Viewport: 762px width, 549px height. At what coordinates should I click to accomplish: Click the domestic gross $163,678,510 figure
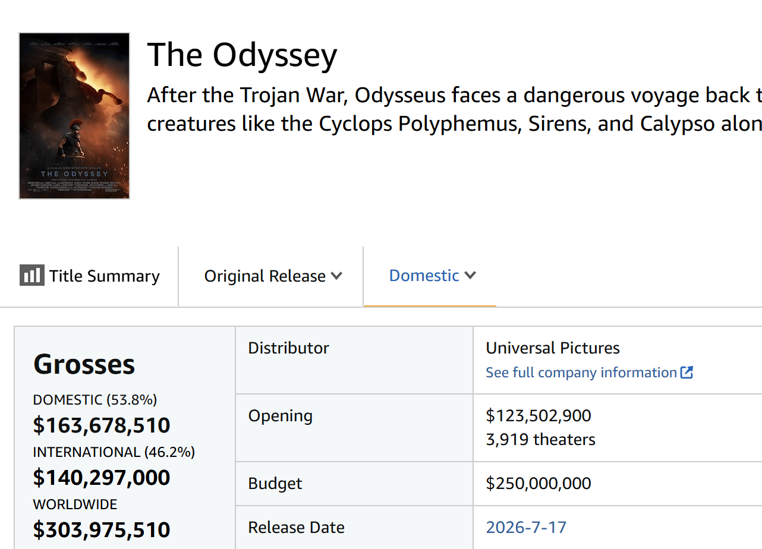102,425
